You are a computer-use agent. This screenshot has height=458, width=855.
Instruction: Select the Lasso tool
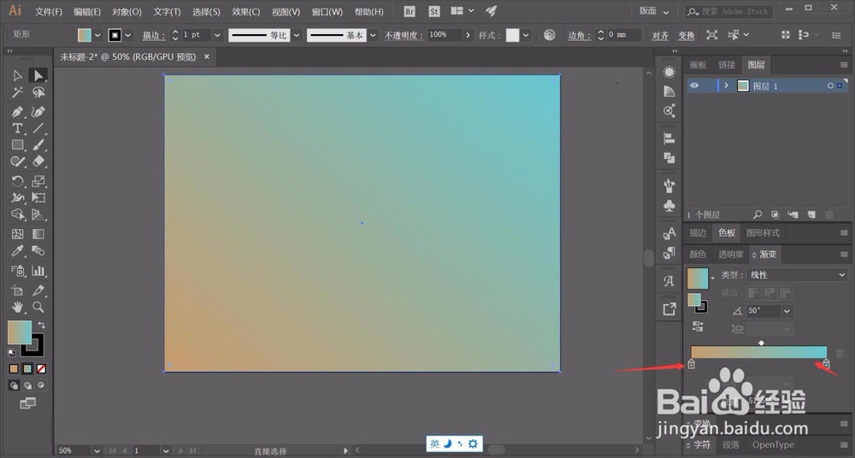[x=38, y=92]
